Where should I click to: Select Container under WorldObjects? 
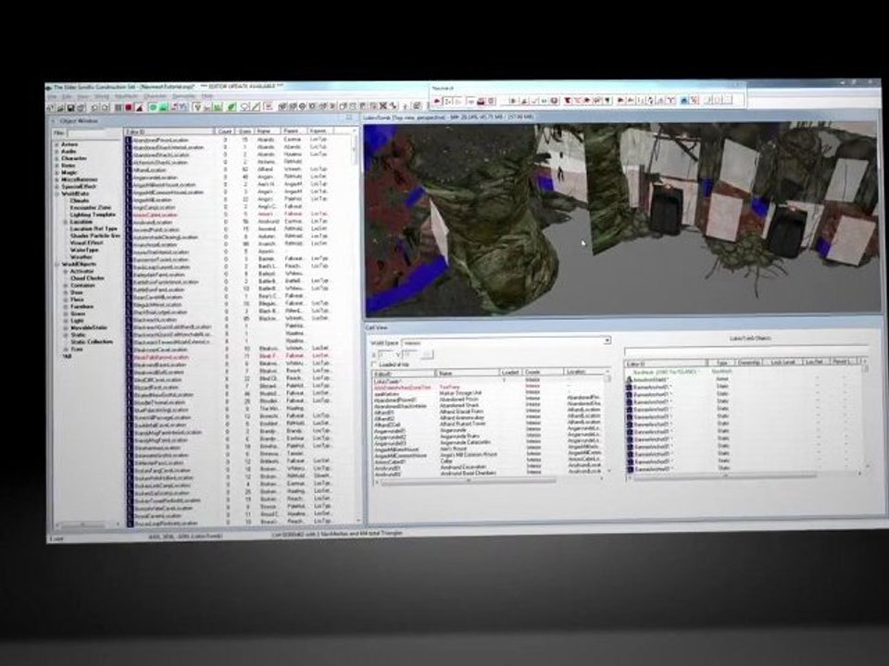point(82,285)
